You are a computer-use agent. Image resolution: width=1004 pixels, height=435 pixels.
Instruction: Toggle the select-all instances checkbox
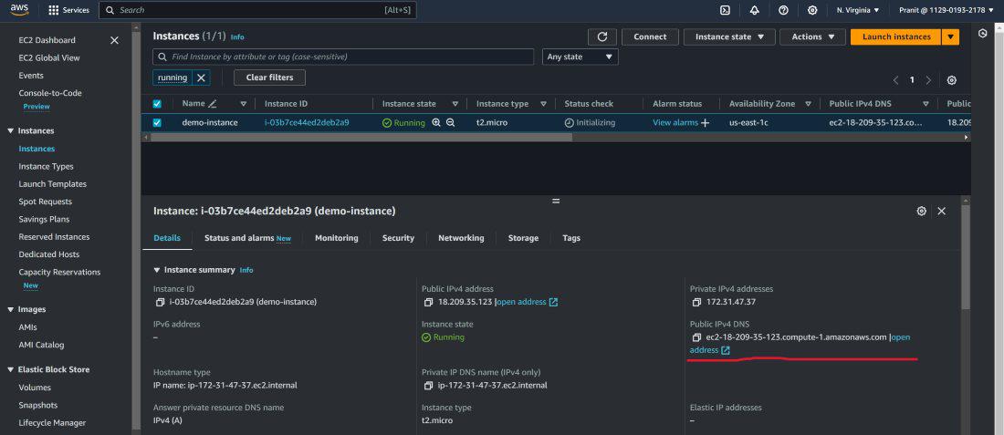(157, 104)
